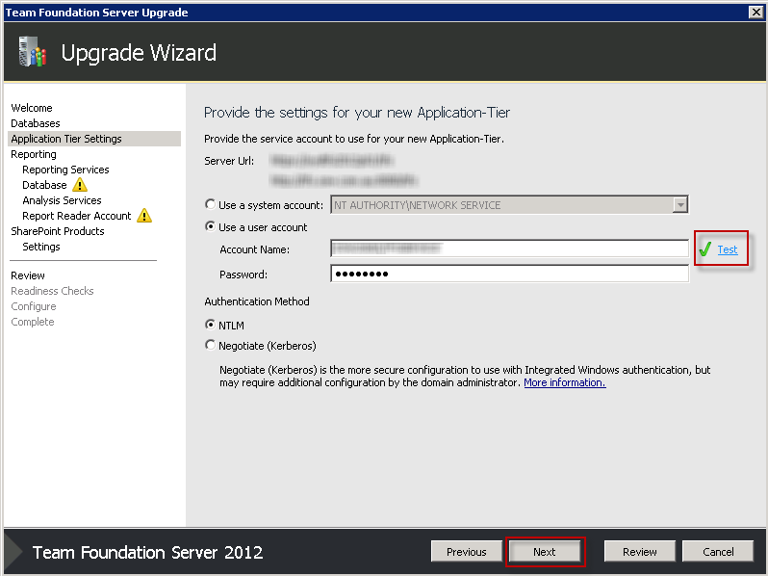Click the Configure step label
The image size is (768, 576).
tap(34, 306)
